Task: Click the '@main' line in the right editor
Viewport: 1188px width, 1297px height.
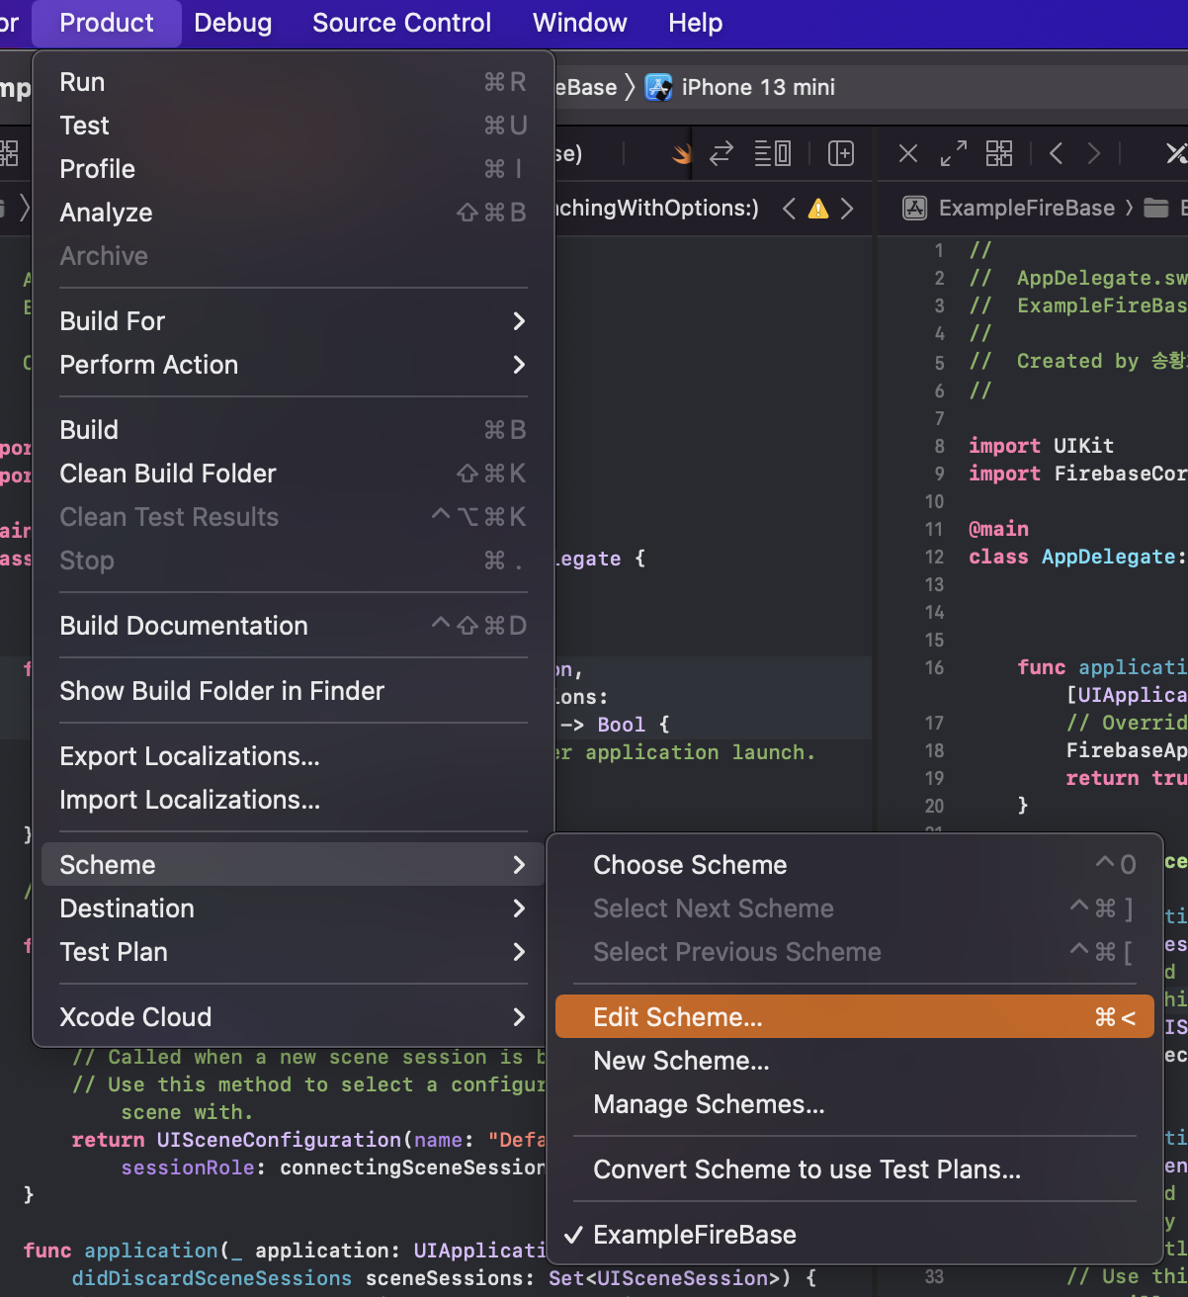Action: tap(998, 529)
